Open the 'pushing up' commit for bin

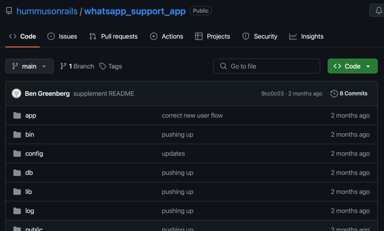(177, 135)
